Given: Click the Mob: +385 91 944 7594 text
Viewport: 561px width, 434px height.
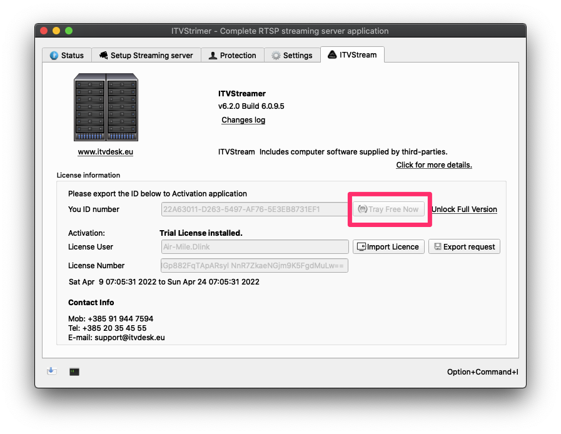Looking at the screenshot, I should (111, 318).
